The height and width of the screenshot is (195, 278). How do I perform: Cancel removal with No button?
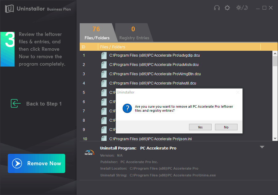pos(226,127)
